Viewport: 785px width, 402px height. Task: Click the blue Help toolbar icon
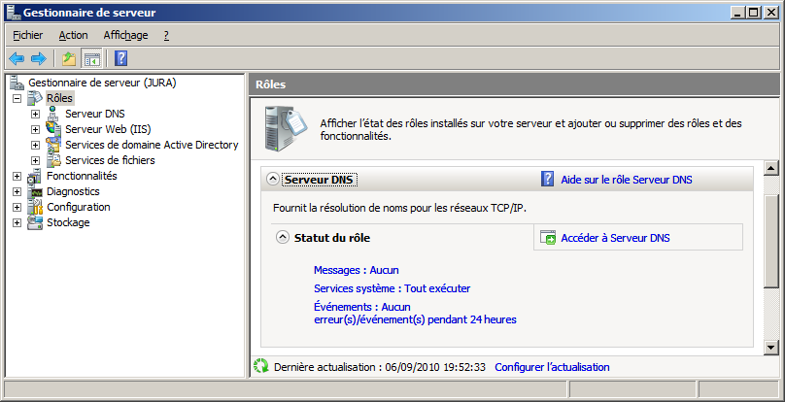121,58
